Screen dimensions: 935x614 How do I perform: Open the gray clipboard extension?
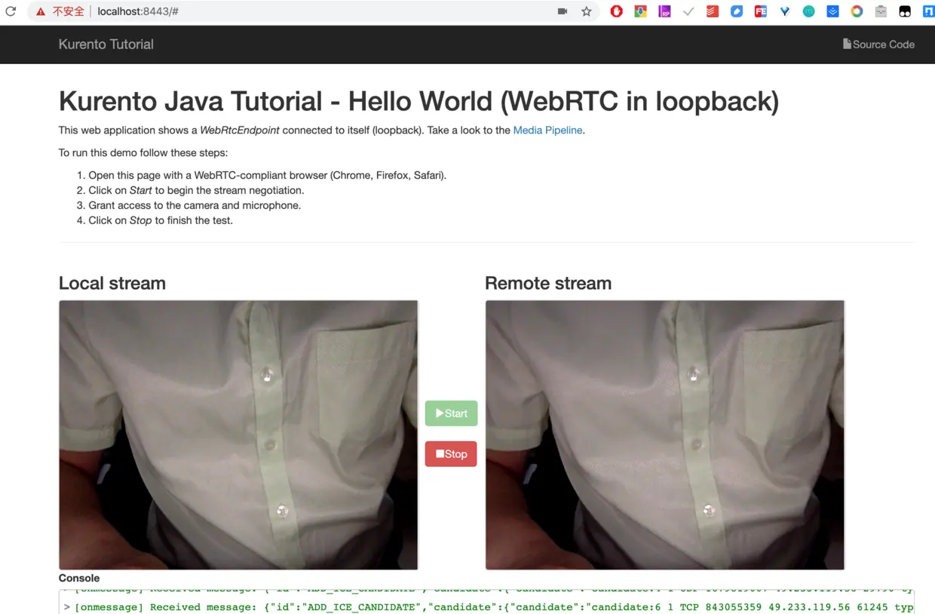pyautogui.click(x=881, y=11)
